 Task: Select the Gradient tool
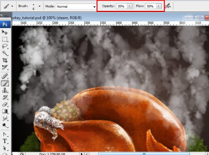[5, 111]
